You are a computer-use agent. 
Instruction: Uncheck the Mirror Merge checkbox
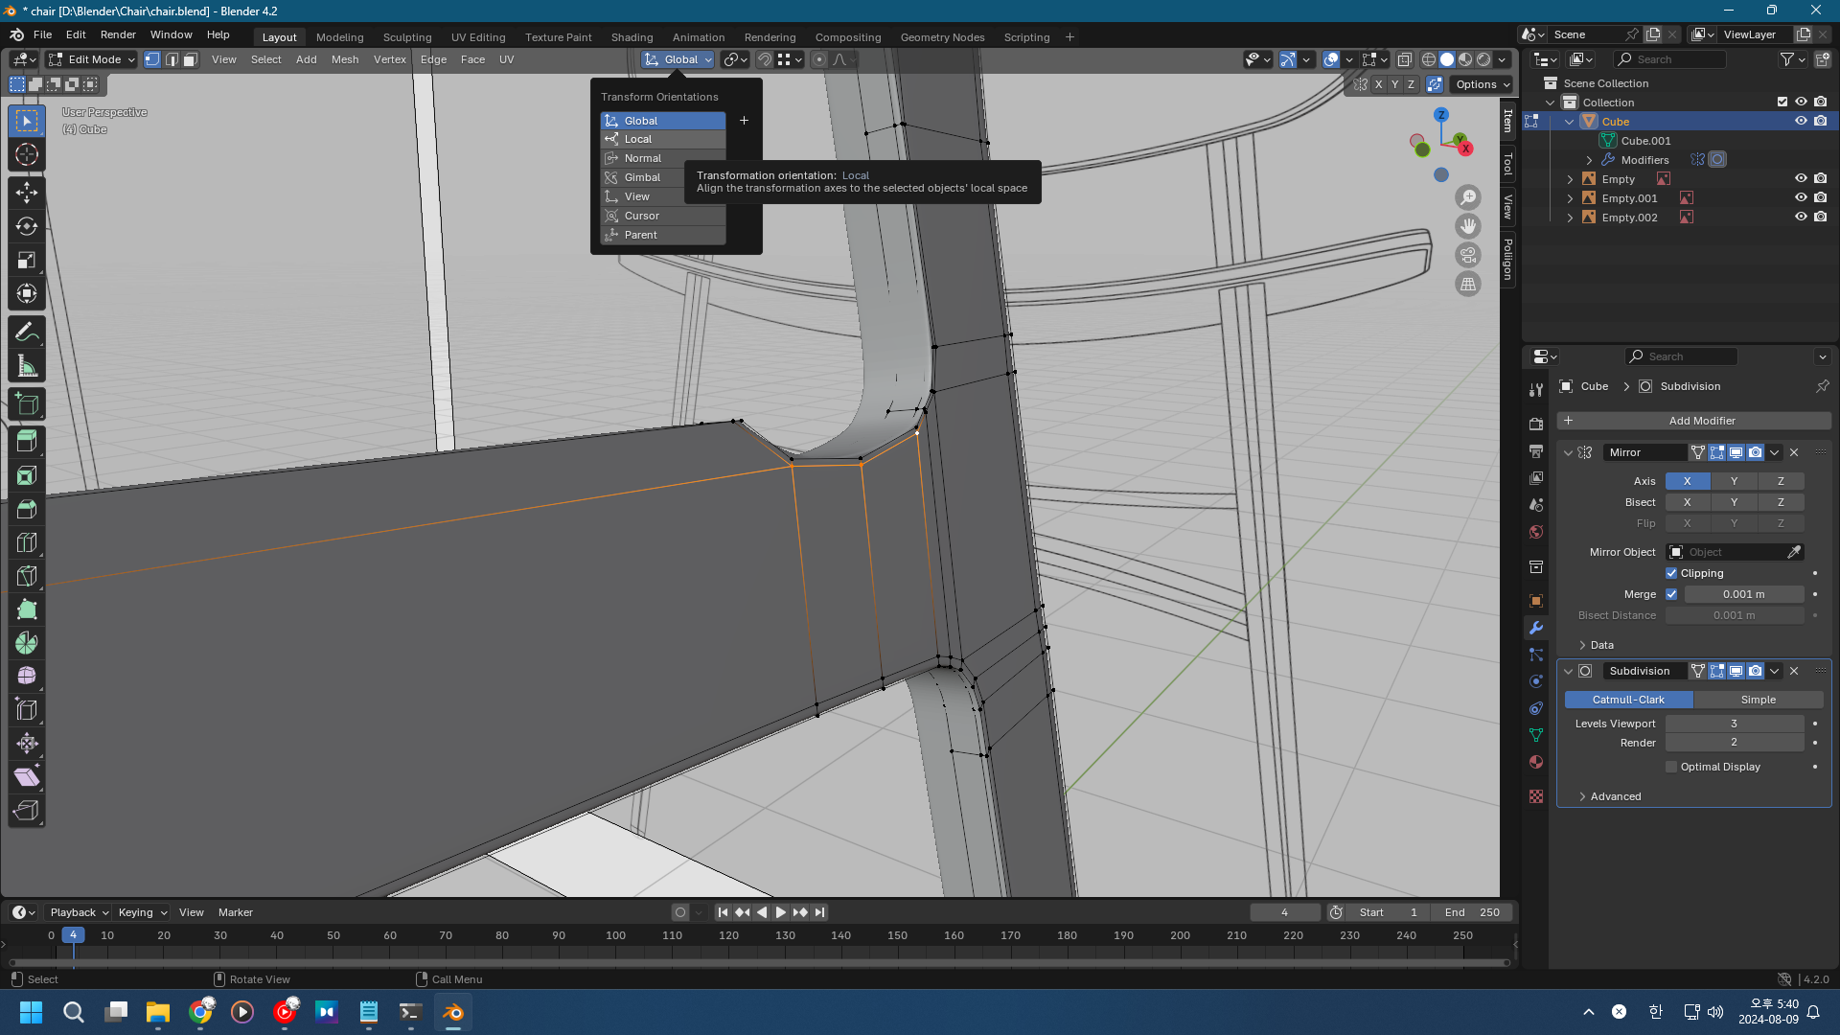1671,594
